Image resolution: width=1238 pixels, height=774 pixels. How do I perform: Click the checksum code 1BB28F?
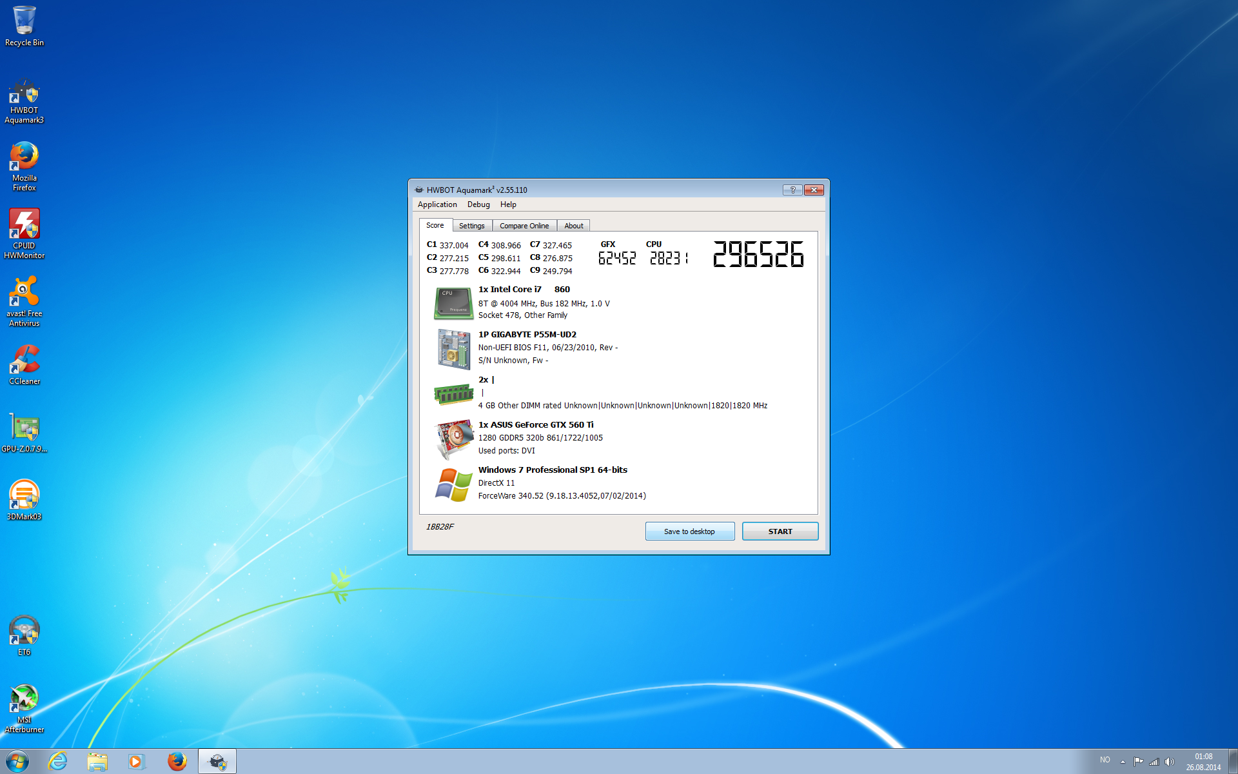pyautogui.click(x=440, y=527)
